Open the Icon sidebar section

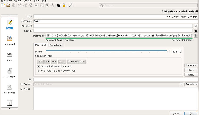coord(10,57)
